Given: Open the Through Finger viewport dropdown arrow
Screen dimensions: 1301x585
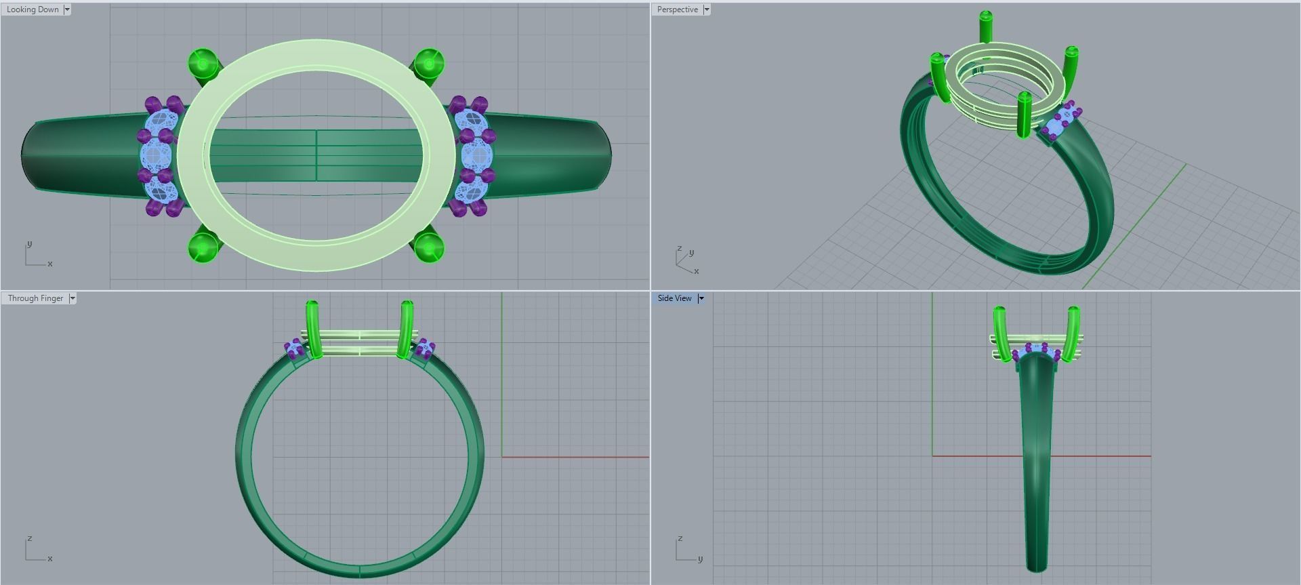Looking at the screenshot, I should pyautogui.click(x=73, y=298).
